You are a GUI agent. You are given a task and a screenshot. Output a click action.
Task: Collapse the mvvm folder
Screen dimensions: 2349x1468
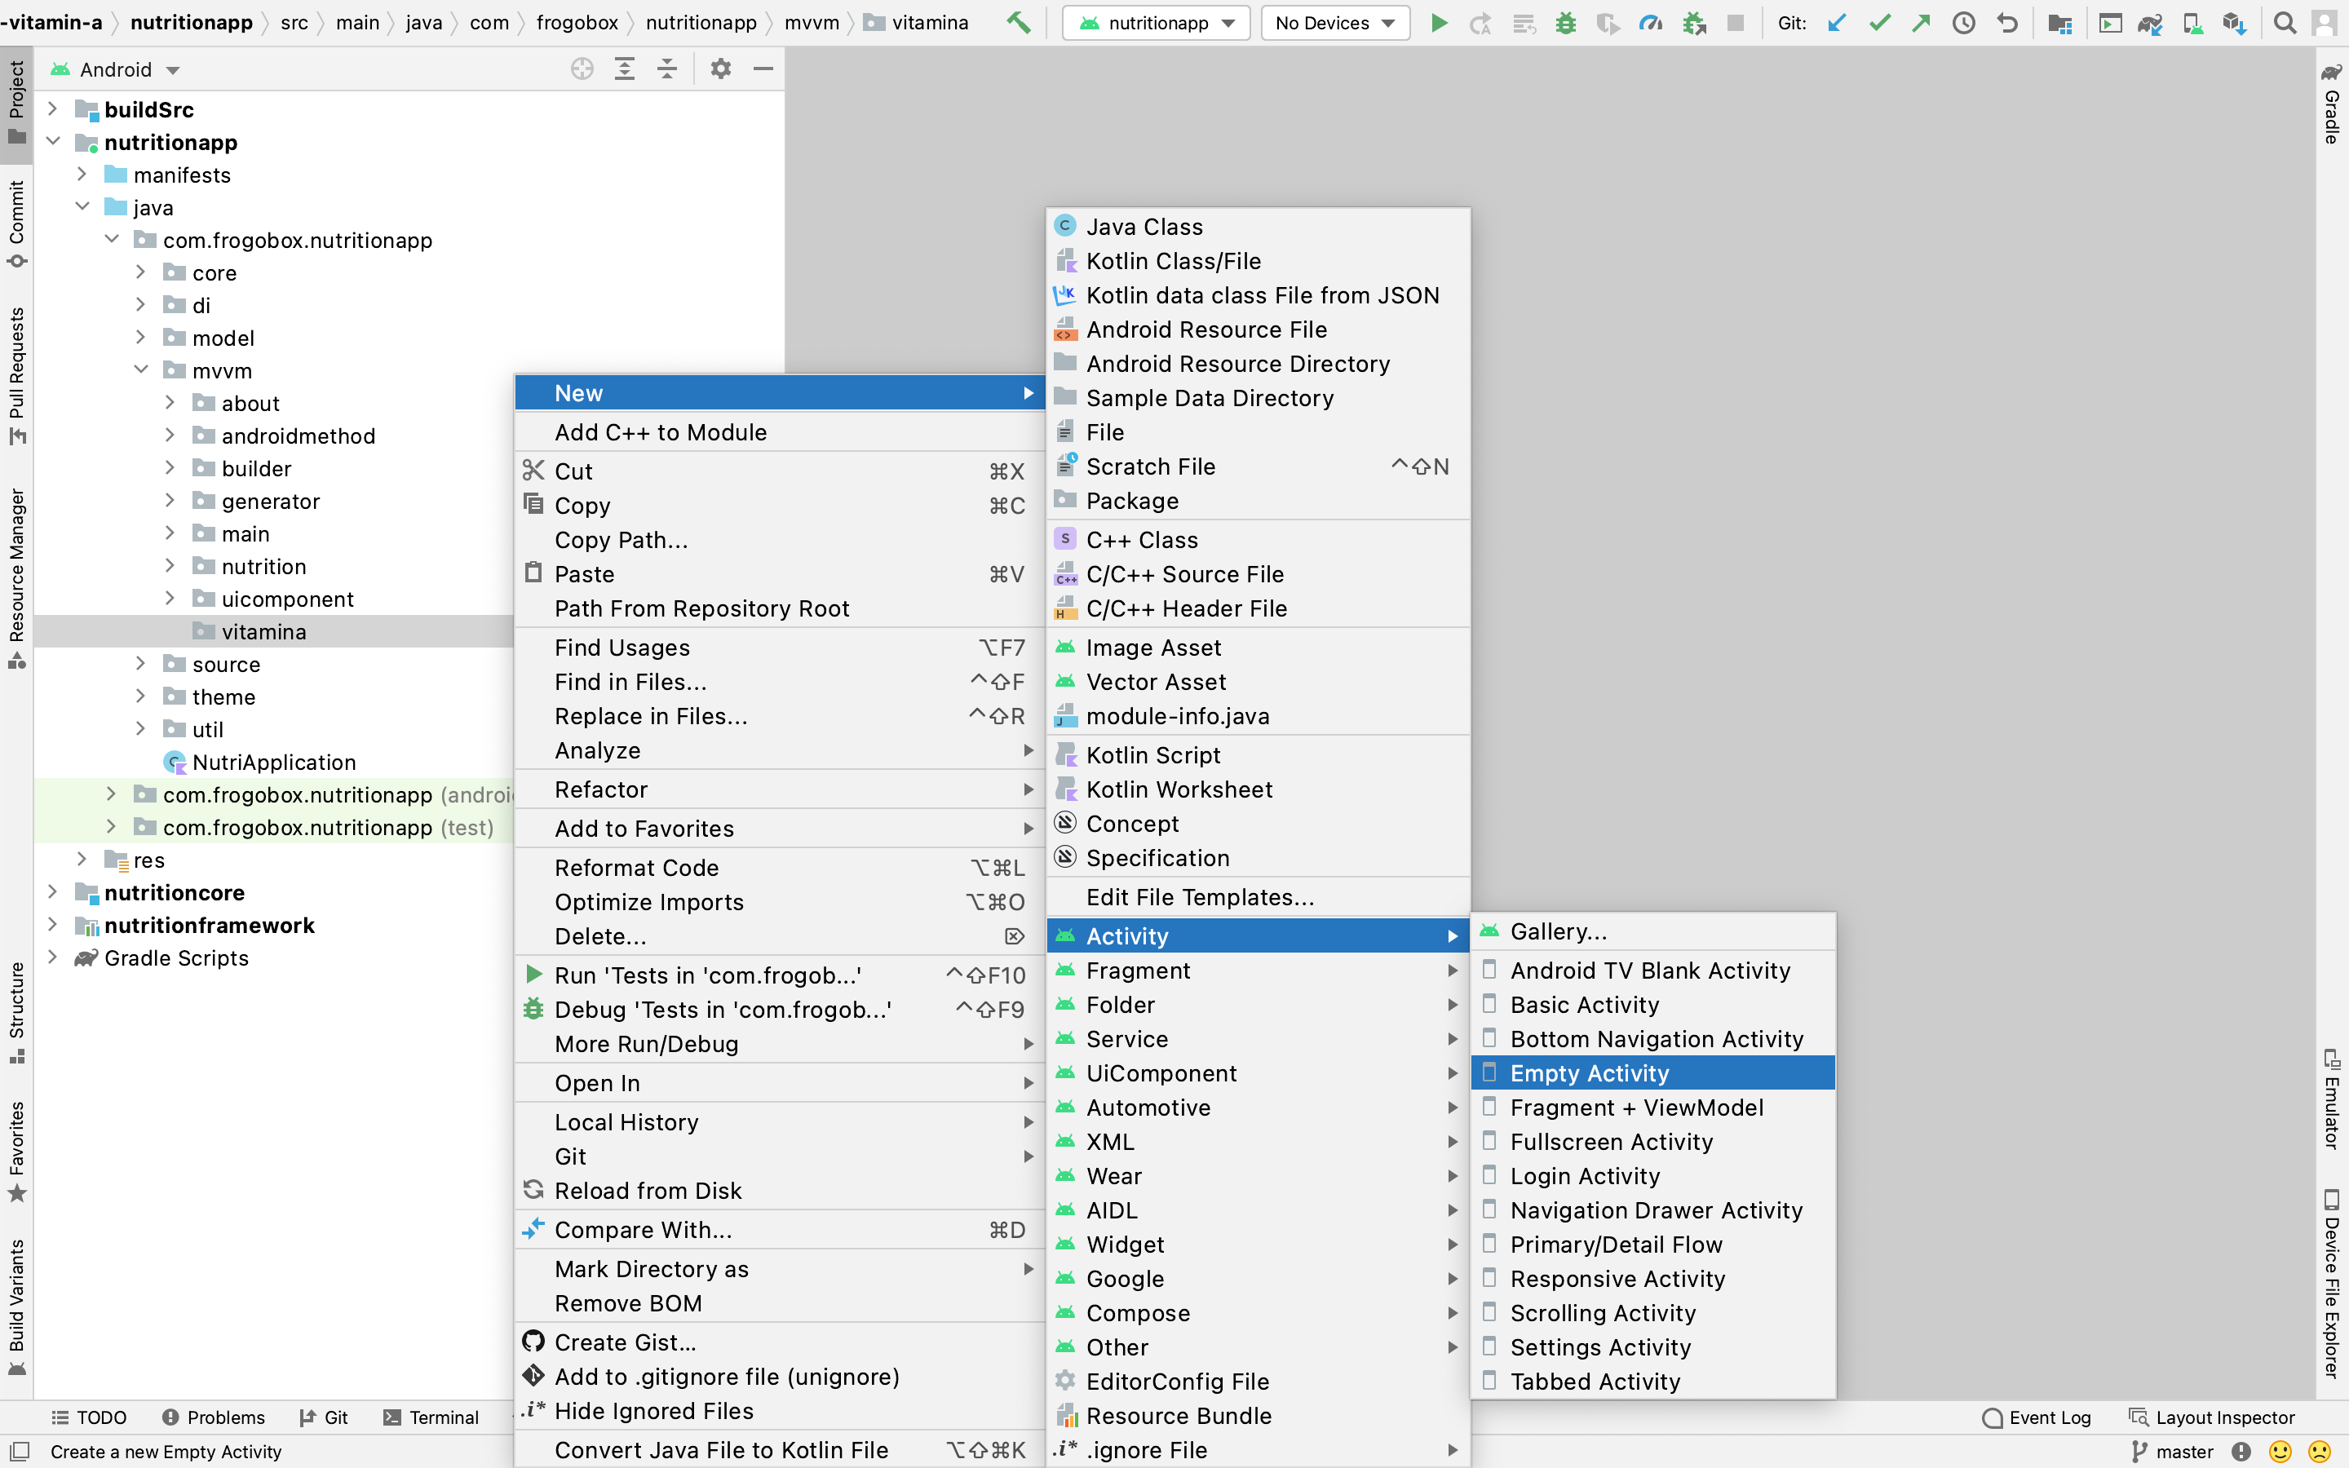pos(141,370)
